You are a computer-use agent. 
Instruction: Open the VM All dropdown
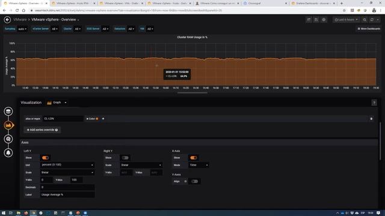(x=150, y=29)
